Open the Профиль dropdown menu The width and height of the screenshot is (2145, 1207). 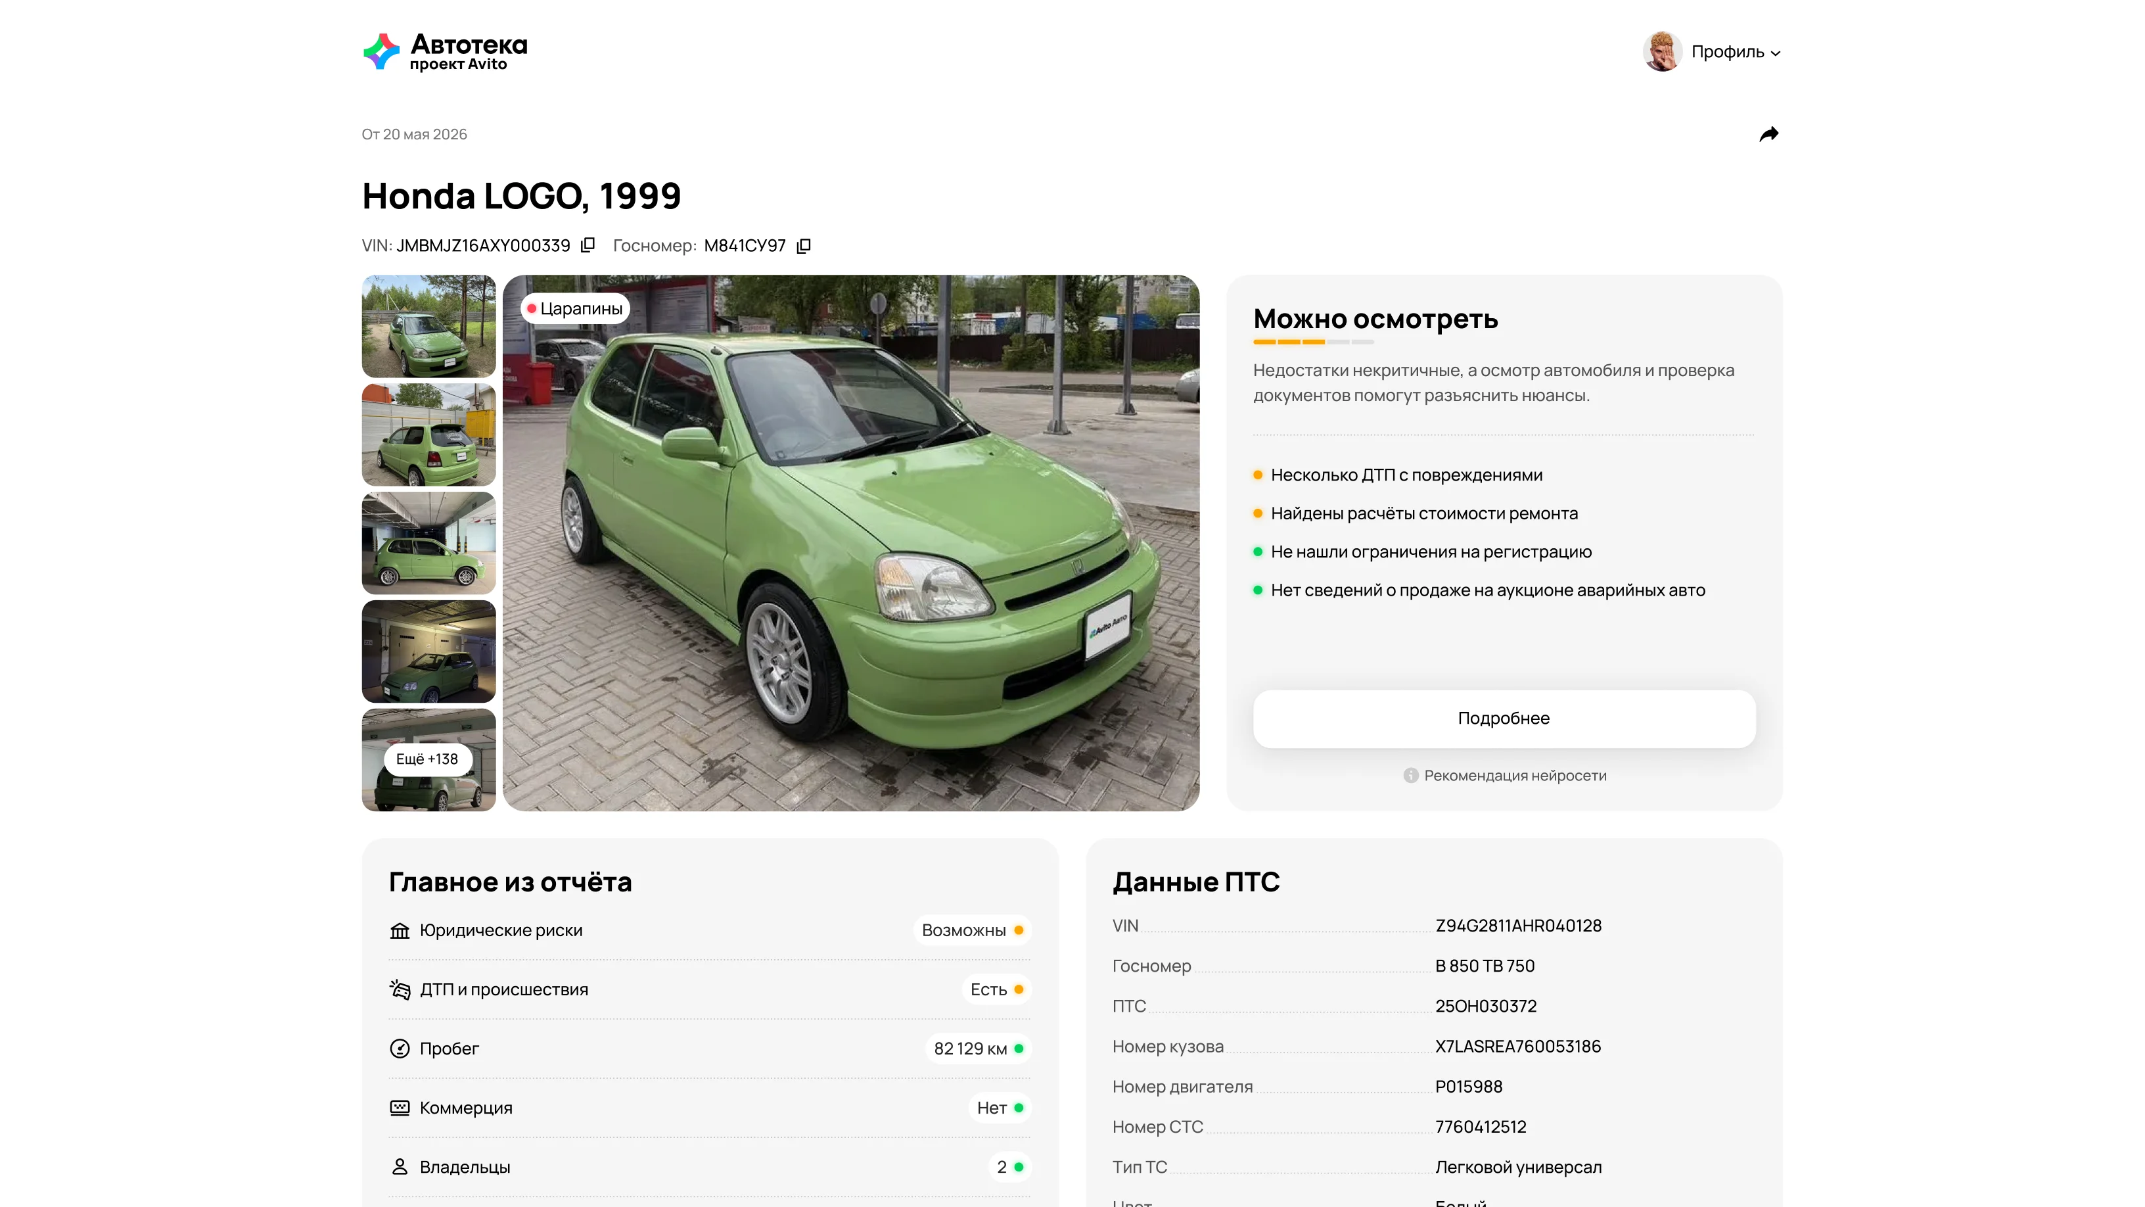(x=1736, y=52)
